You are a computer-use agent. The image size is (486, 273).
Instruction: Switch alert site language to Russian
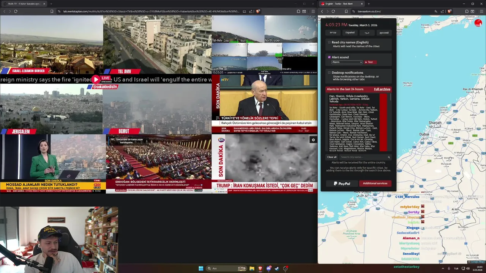click(384, 33)
